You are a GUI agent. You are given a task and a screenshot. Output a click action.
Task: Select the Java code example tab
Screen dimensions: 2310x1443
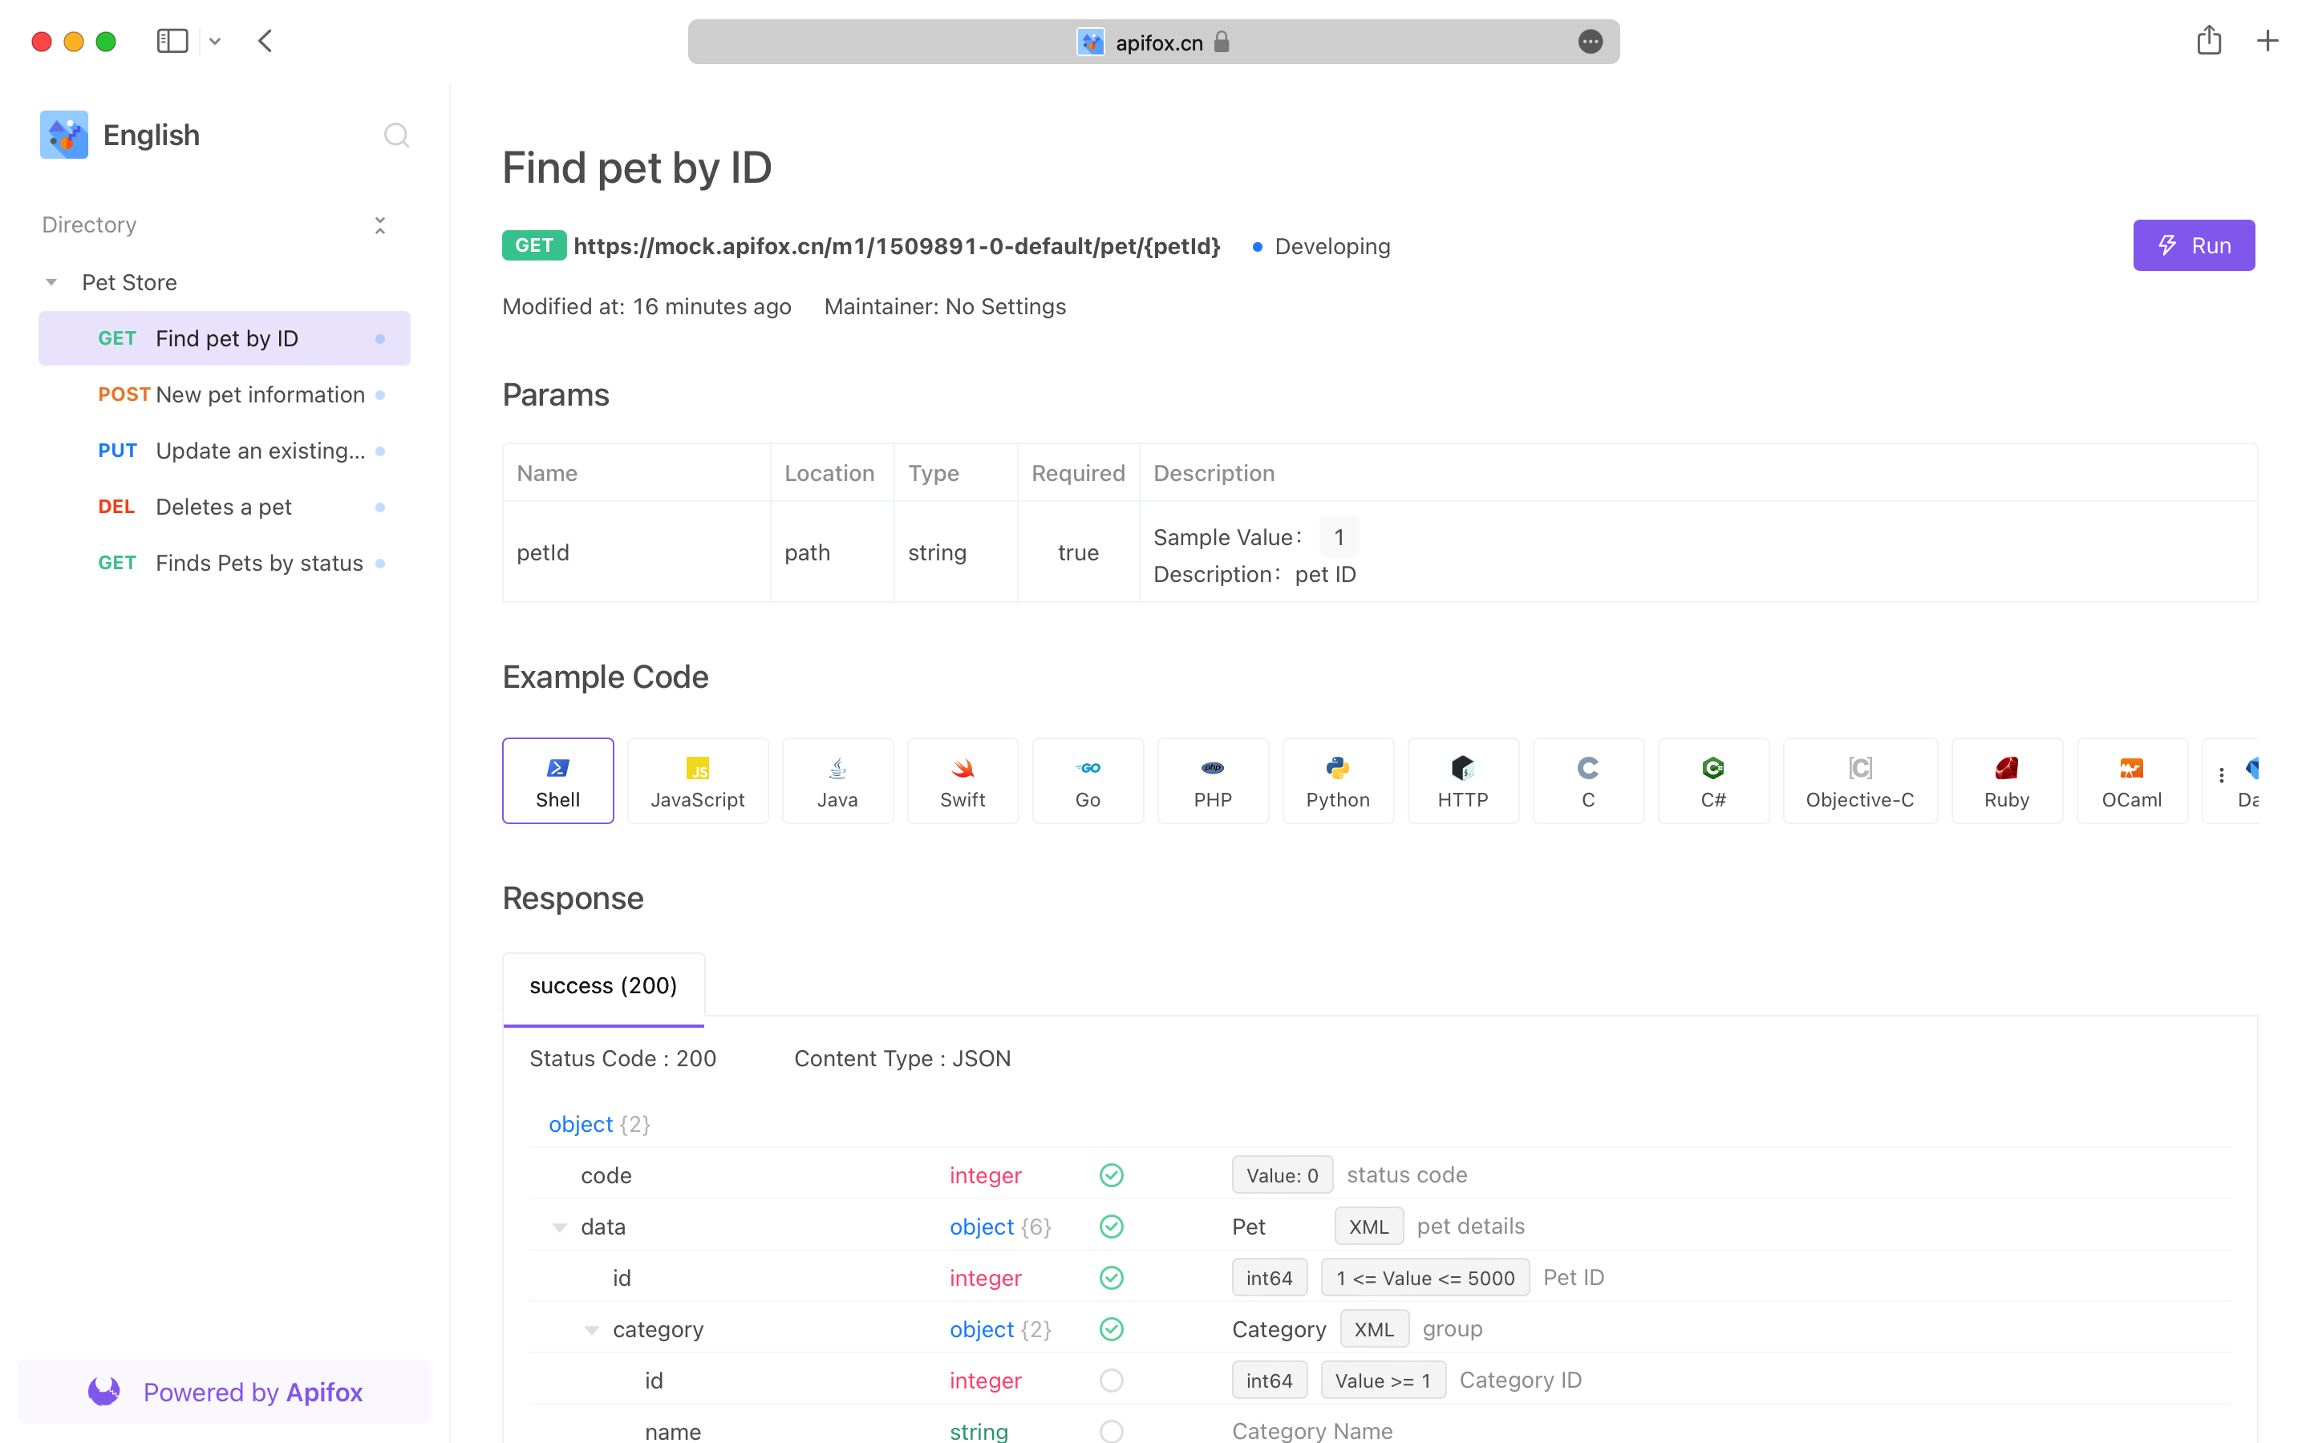click(x=835, y=782)
